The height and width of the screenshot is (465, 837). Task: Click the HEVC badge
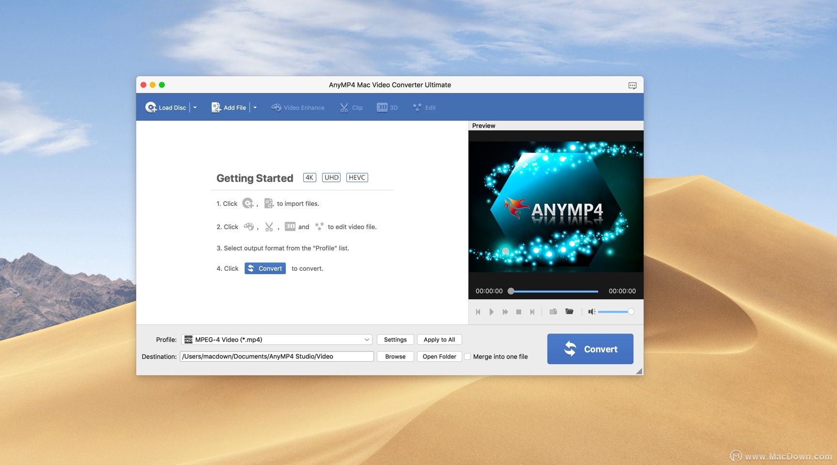(357, 177)
